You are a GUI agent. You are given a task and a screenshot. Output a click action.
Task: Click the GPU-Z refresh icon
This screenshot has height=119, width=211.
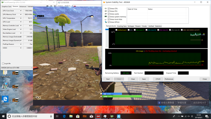pos(51,6)
